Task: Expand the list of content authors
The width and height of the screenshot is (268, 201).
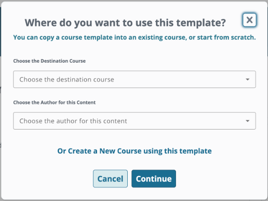Action: tap(135, 121)
